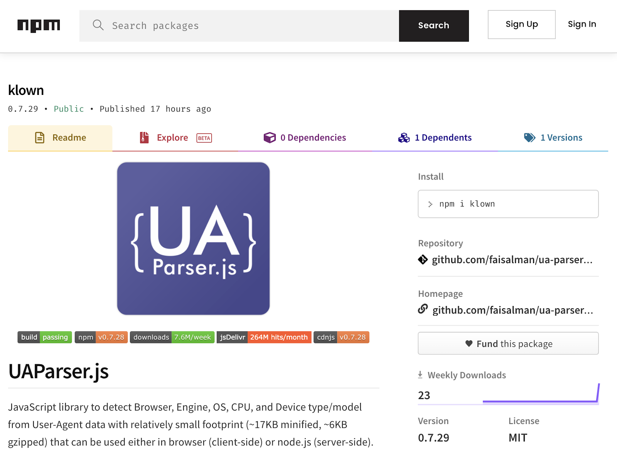Click the git repository diamond icon

click(x=423, y=260)
